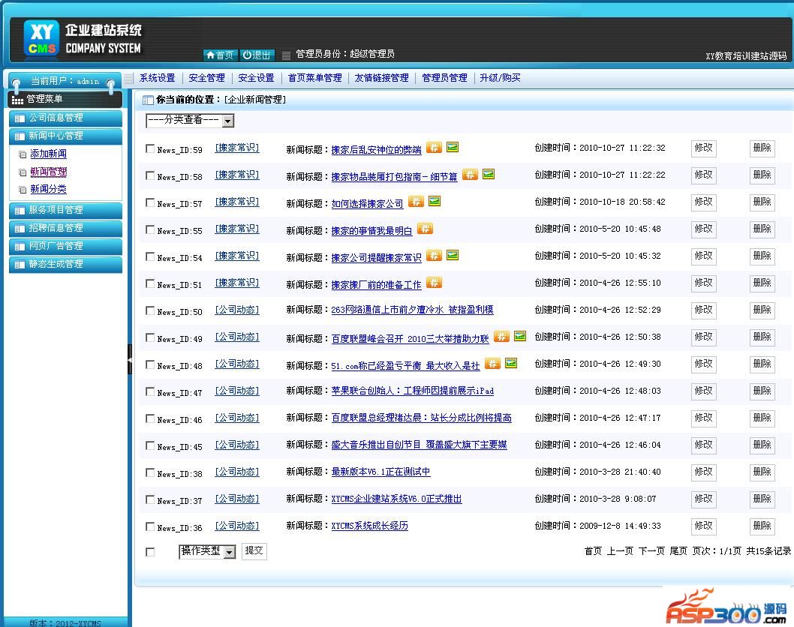The height and width of the screenshot is (627, 794).
Task: Click green image icon on News_ID:58
Action: (489, 175)
